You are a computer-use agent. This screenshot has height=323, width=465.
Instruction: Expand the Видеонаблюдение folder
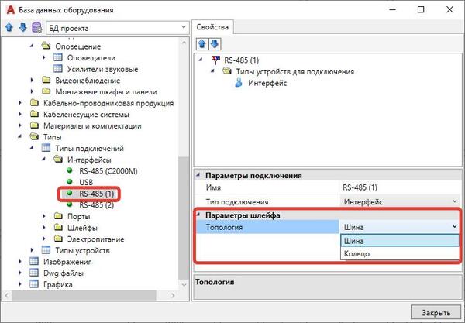(x=32, y=80)
